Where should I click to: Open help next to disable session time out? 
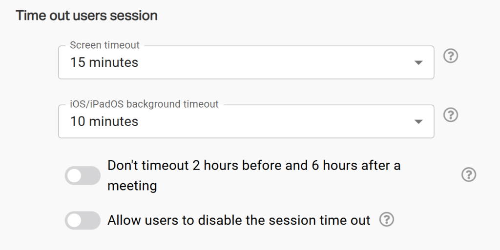tap(386, 220)
